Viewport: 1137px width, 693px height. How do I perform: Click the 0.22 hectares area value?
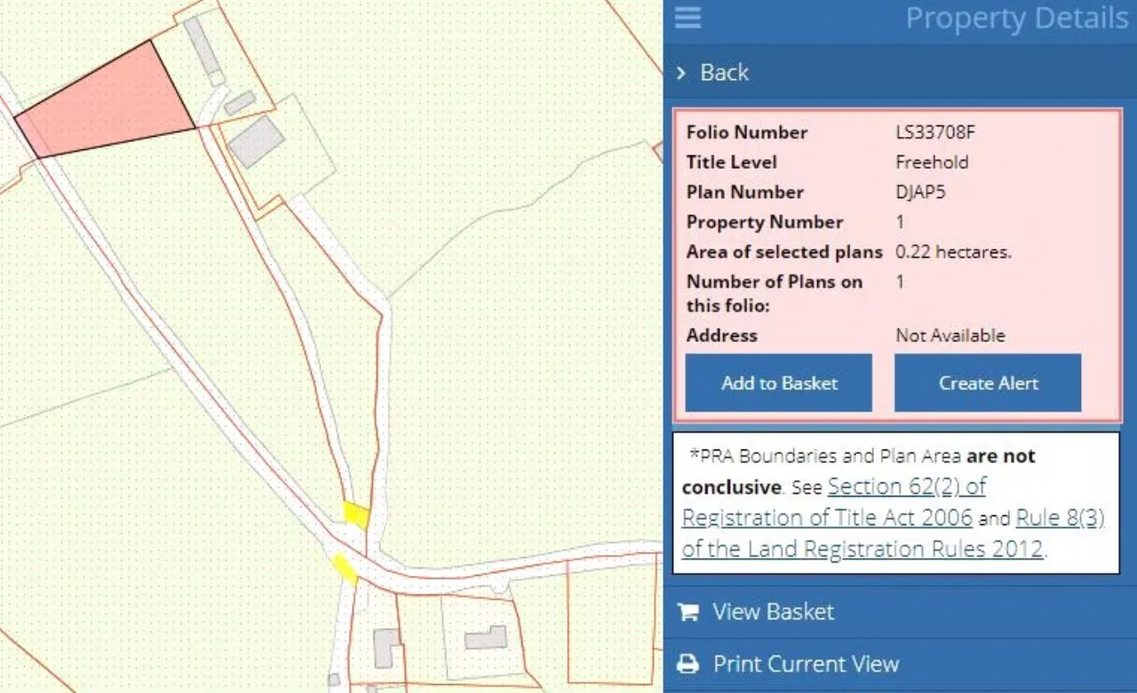953,251
